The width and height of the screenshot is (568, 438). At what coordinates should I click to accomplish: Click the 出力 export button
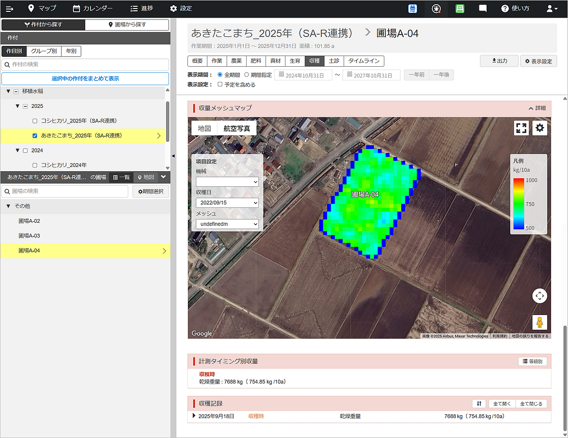499,61
